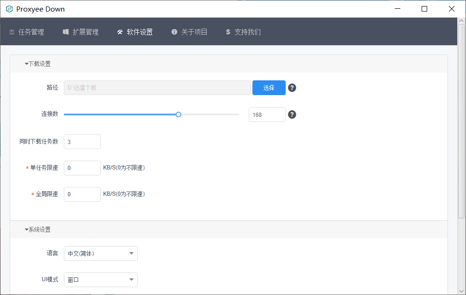466x295 pixels.
Task: Click the 关于项目 info icon
Action: [x=174, y=32]
